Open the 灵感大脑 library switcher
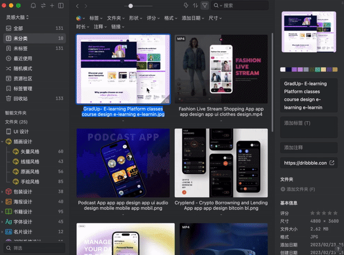Image resolution: width=344 pixels, height=255 pixels. pos(17,17)
